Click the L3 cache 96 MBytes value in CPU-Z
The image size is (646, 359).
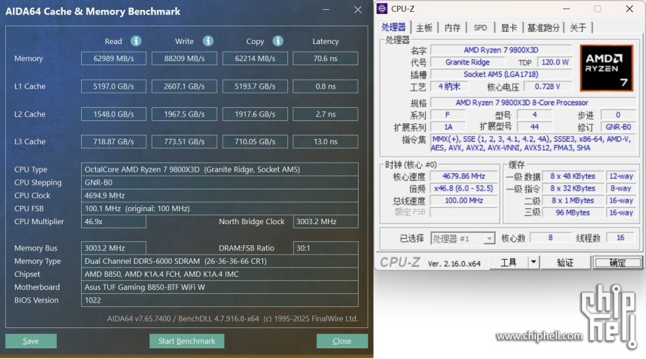573,212
